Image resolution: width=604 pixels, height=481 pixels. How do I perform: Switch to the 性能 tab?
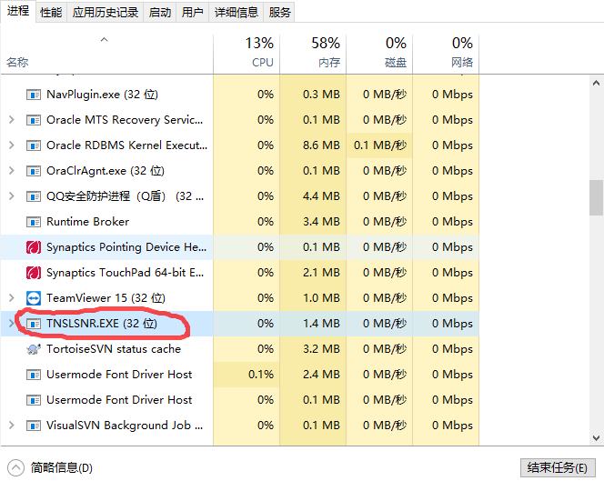(51, 12)
